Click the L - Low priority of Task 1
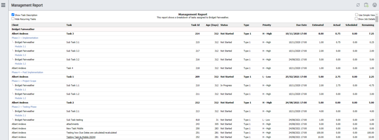 [x=266, y=77]
